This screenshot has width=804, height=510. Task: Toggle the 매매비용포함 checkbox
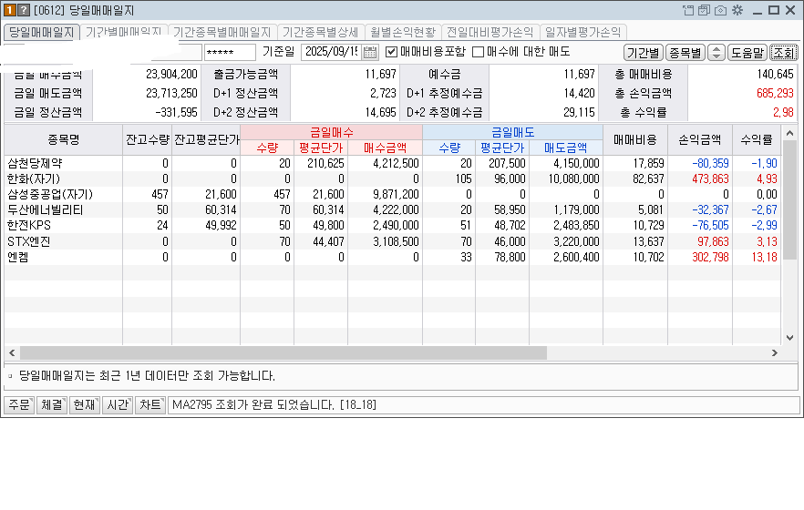click(x=391, y=52)
